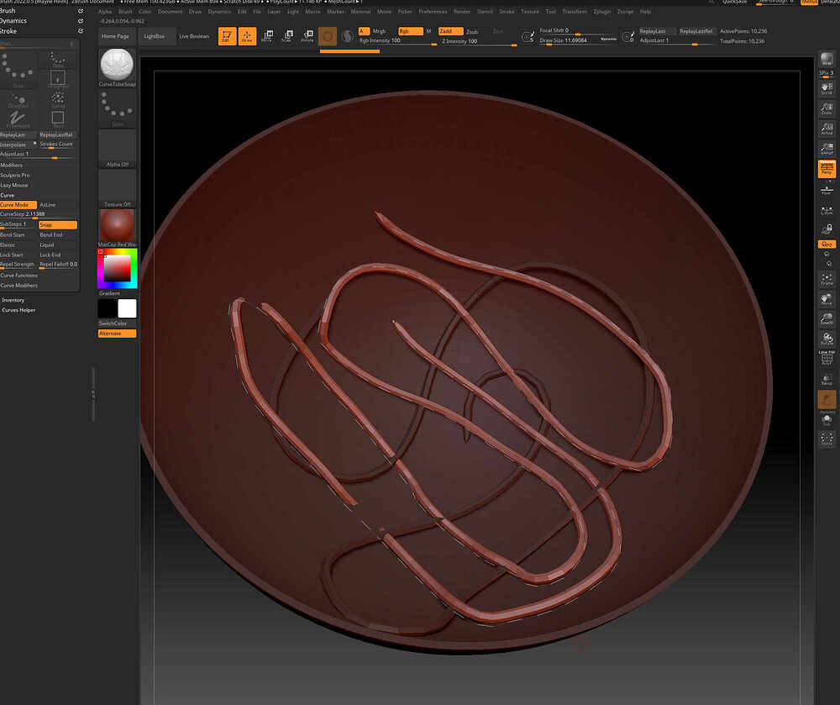Open the Alpha menu
840x705 pixels.
[105, 11]
